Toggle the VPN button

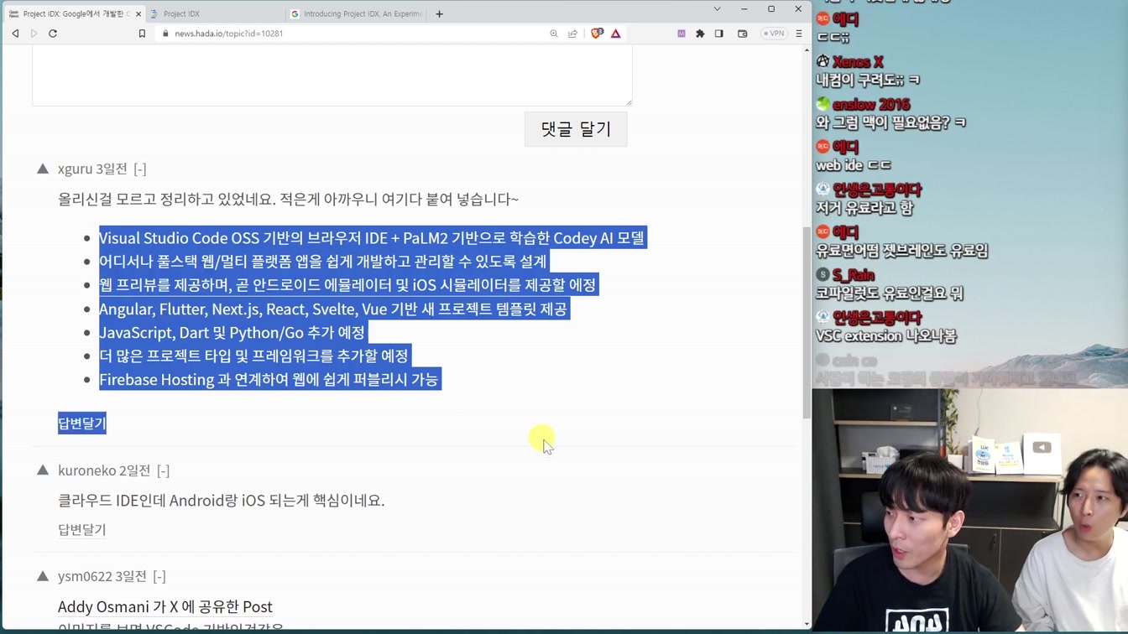(x=773, y=34)
